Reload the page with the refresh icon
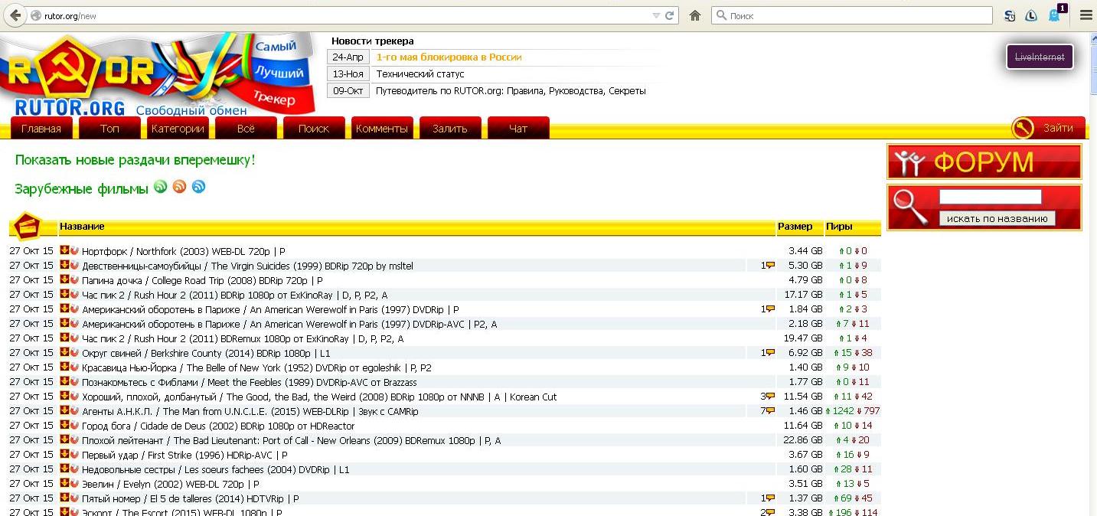Screen dimensions: 1097x516 (x=670, y=15)
